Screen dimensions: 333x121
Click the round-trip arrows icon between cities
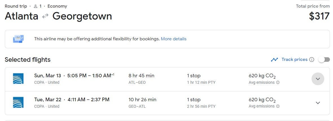45,16
